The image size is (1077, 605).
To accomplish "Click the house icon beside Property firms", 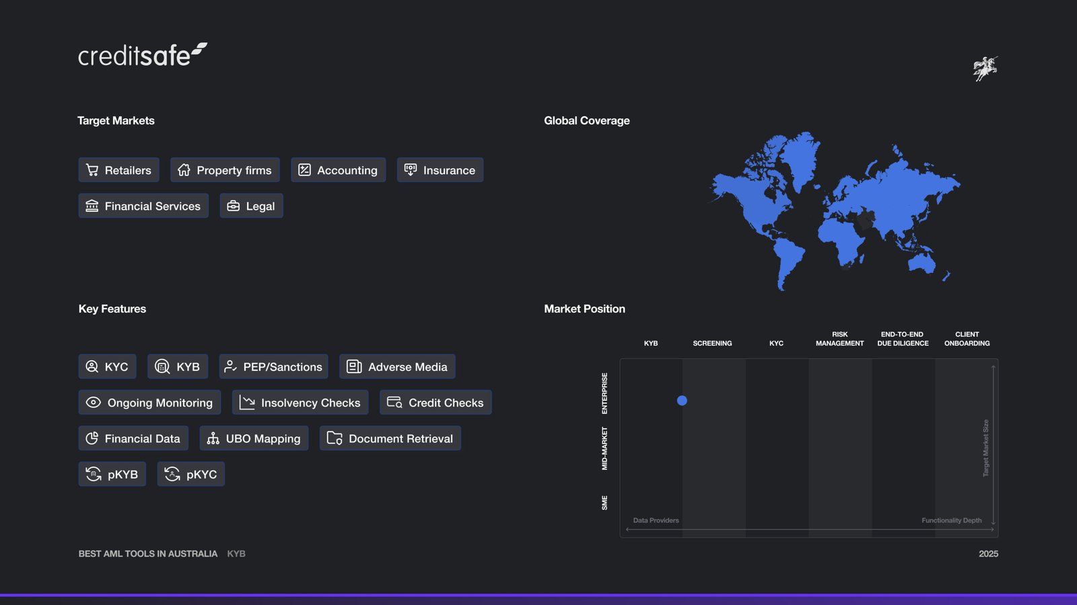I will coord(184,170).
